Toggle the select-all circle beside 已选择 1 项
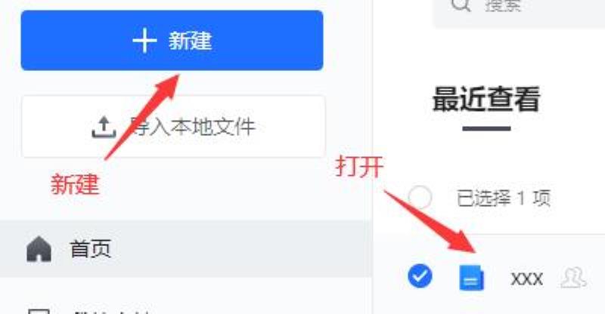605x314 pixels. point(420,197)
